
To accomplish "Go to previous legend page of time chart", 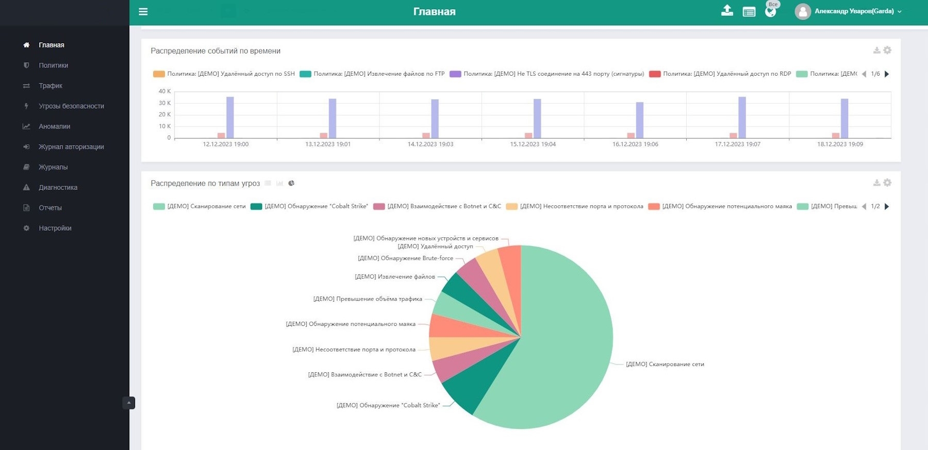I will (864, 74).
